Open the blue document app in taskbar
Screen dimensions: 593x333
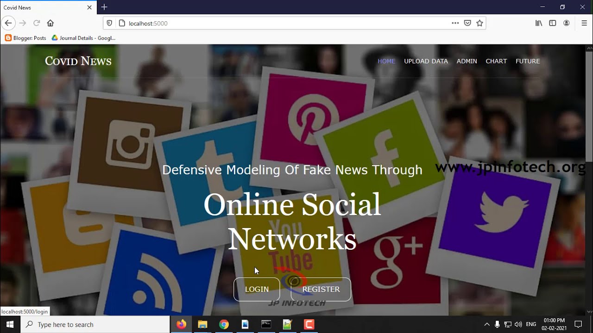click(x=245, y=324)
